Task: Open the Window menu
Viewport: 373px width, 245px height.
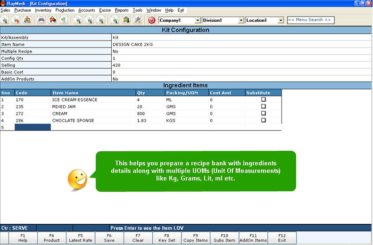Action: coord(154,10)
